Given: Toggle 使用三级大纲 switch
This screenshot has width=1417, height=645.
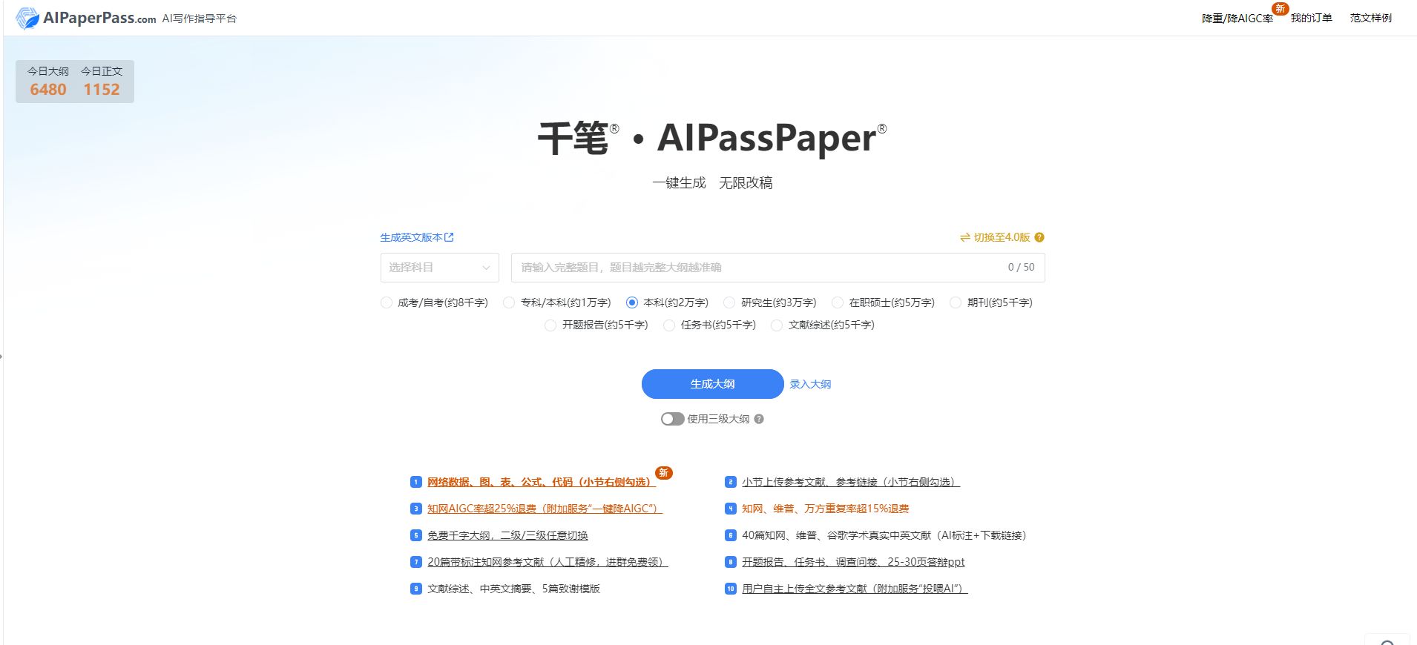Looking at the screenshot, I should 673,419.
